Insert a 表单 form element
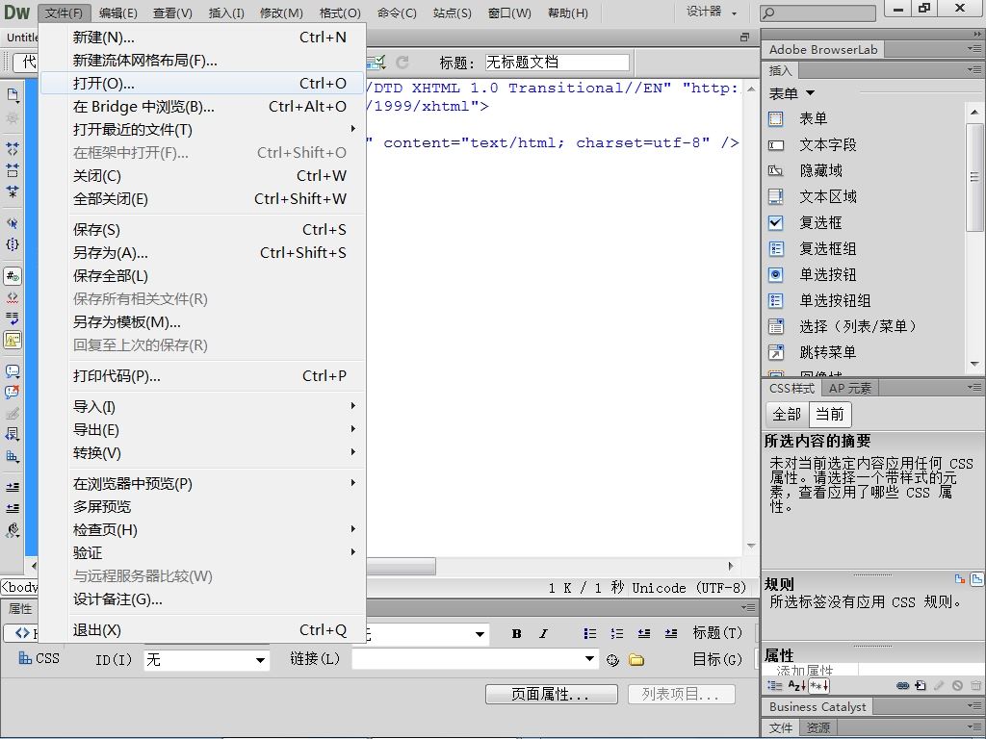986x739 pixels. [x=797, y=118]
